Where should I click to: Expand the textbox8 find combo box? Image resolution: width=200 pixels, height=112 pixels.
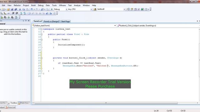tap(124, 9)
